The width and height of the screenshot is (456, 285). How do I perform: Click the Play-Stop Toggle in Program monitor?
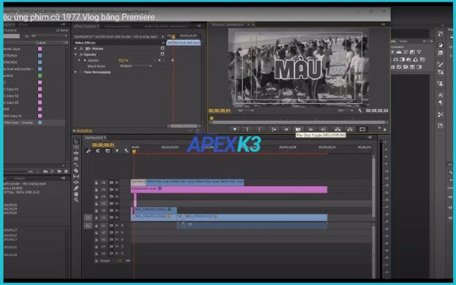point(298,129)
